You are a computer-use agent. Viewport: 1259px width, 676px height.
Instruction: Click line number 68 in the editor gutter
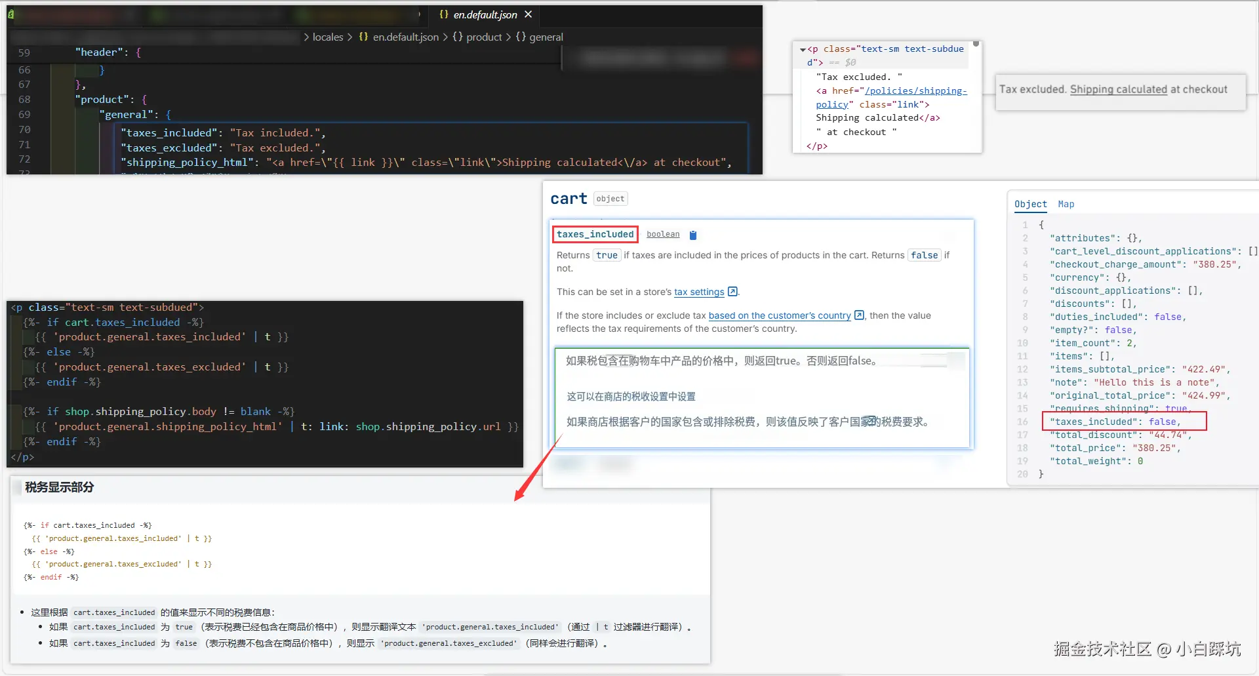point(24,100)
